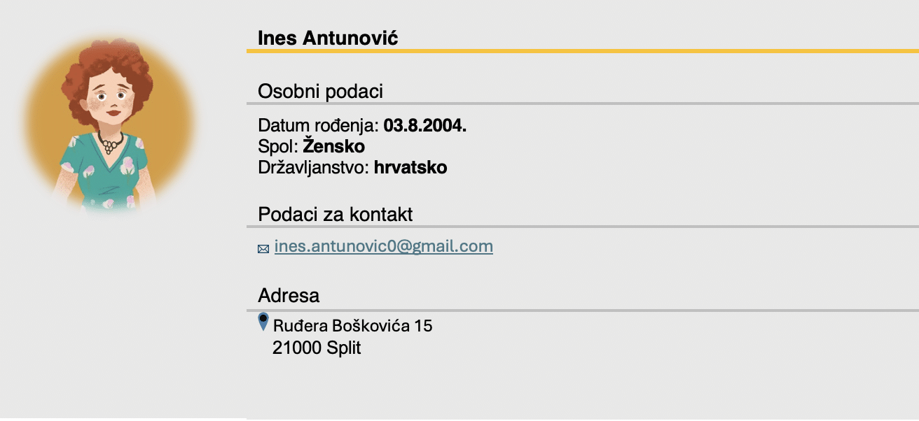This screenshot has height=421, width=919.
Task: Click the citizenship value hrvatsko
Action: tap(410, 168)
